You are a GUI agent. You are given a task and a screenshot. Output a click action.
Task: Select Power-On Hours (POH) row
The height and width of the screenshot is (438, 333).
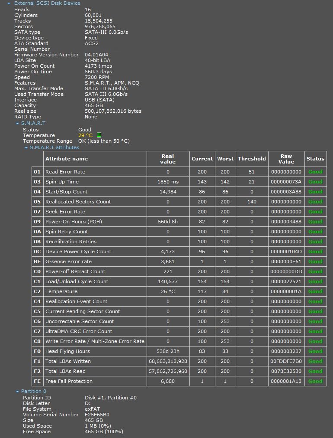click(x=179, y=222)
